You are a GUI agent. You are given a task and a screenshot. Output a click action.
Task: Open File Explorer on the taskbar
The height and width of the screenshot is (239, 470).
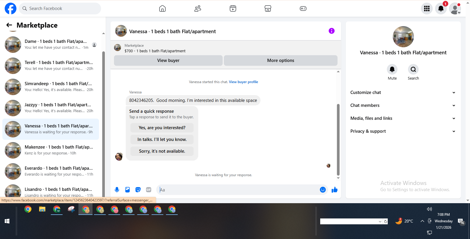click(42, 209)
